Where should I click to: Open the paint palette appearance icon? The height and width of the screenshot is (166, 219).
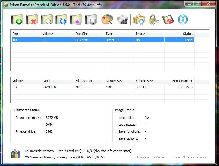point(107,20)
